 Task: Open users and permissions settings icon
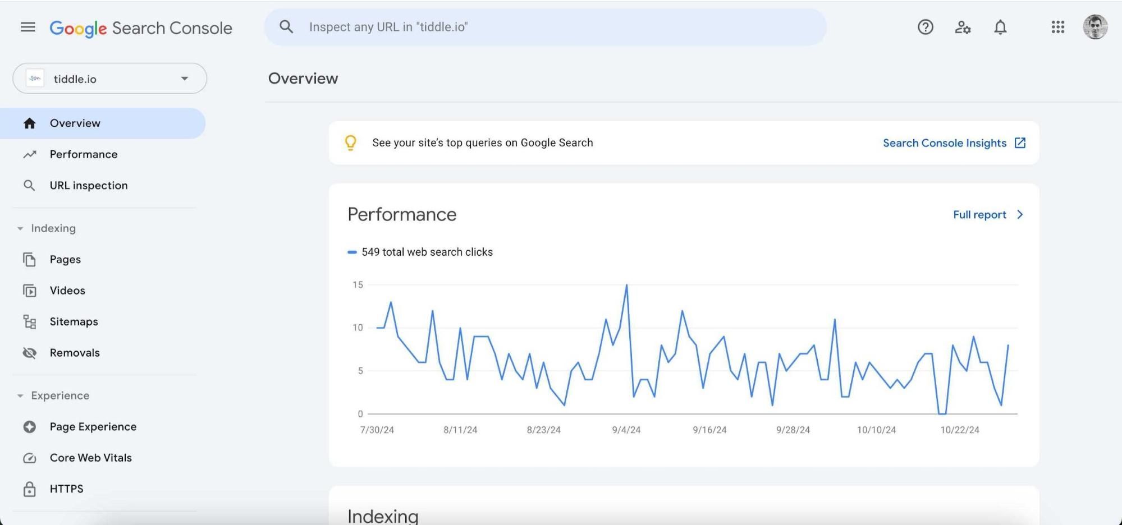(x=963, y=27)
